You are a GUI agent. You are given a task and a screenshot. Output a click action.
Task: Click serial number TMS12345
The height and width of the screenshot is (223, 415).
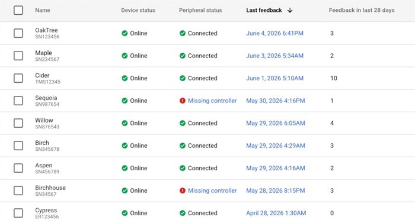47,82
